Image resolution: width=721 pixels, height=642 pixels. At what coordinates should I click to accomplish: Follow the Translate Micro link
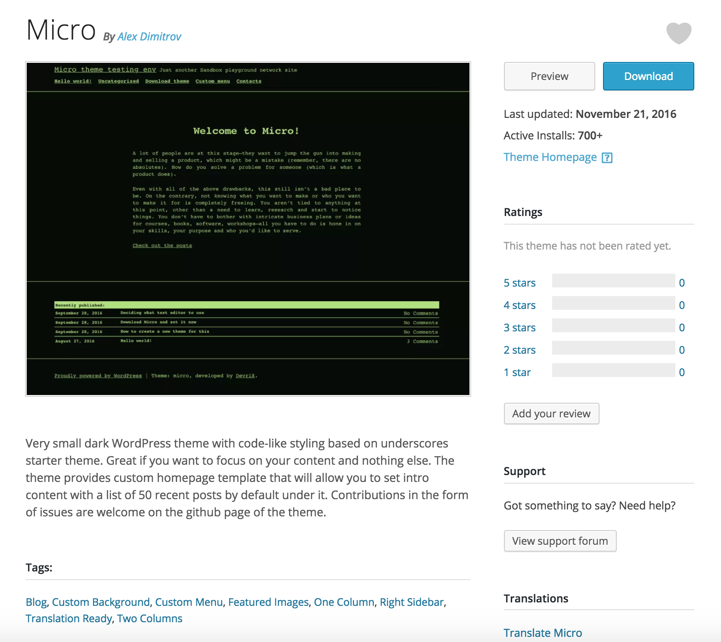pos(543,633)
